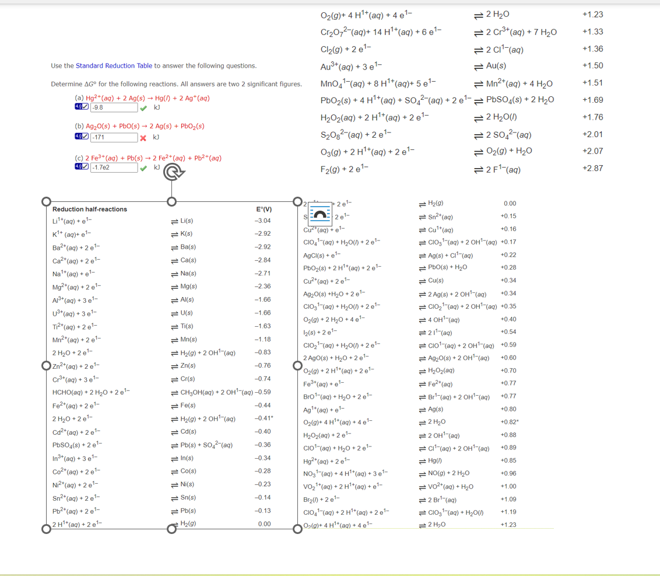Screen dimensions: 660x576
Task: Click the -0.76 potential for Zn
Action: (262, 365)
